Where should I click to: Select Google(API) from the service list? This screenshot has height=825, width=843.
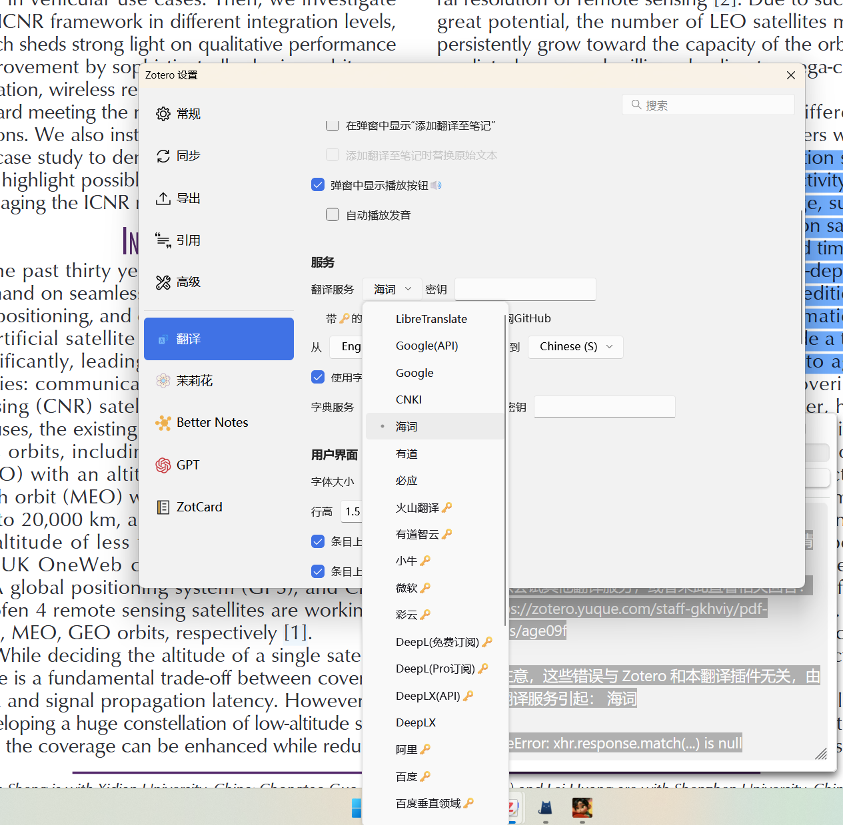(x=434, y=346)
